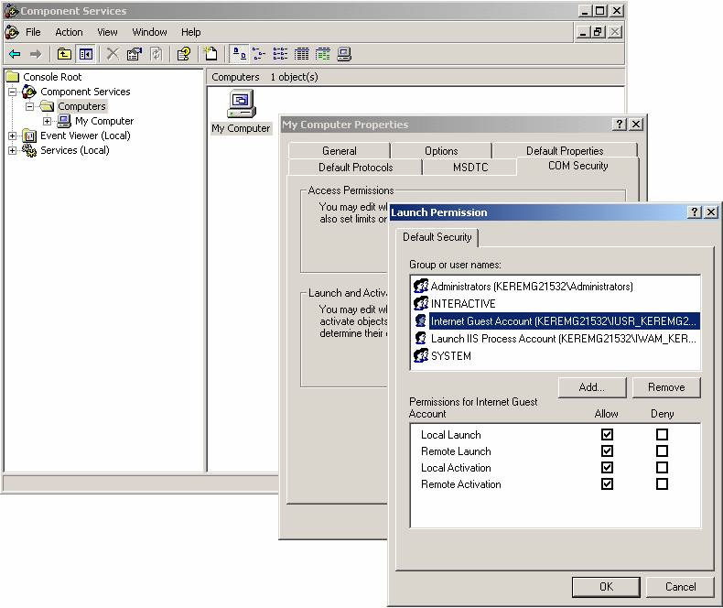723x608 pixels.
Task: Go up one level with the folder toolbar icon
Action: [x=64, y=54]
